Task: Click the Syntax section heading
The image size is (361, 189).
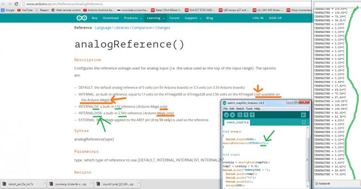Action: click(x=81, y=131)
